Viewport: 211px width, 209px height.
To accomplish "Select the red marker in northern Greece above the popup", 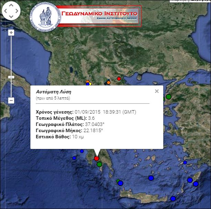I will 119,79.
